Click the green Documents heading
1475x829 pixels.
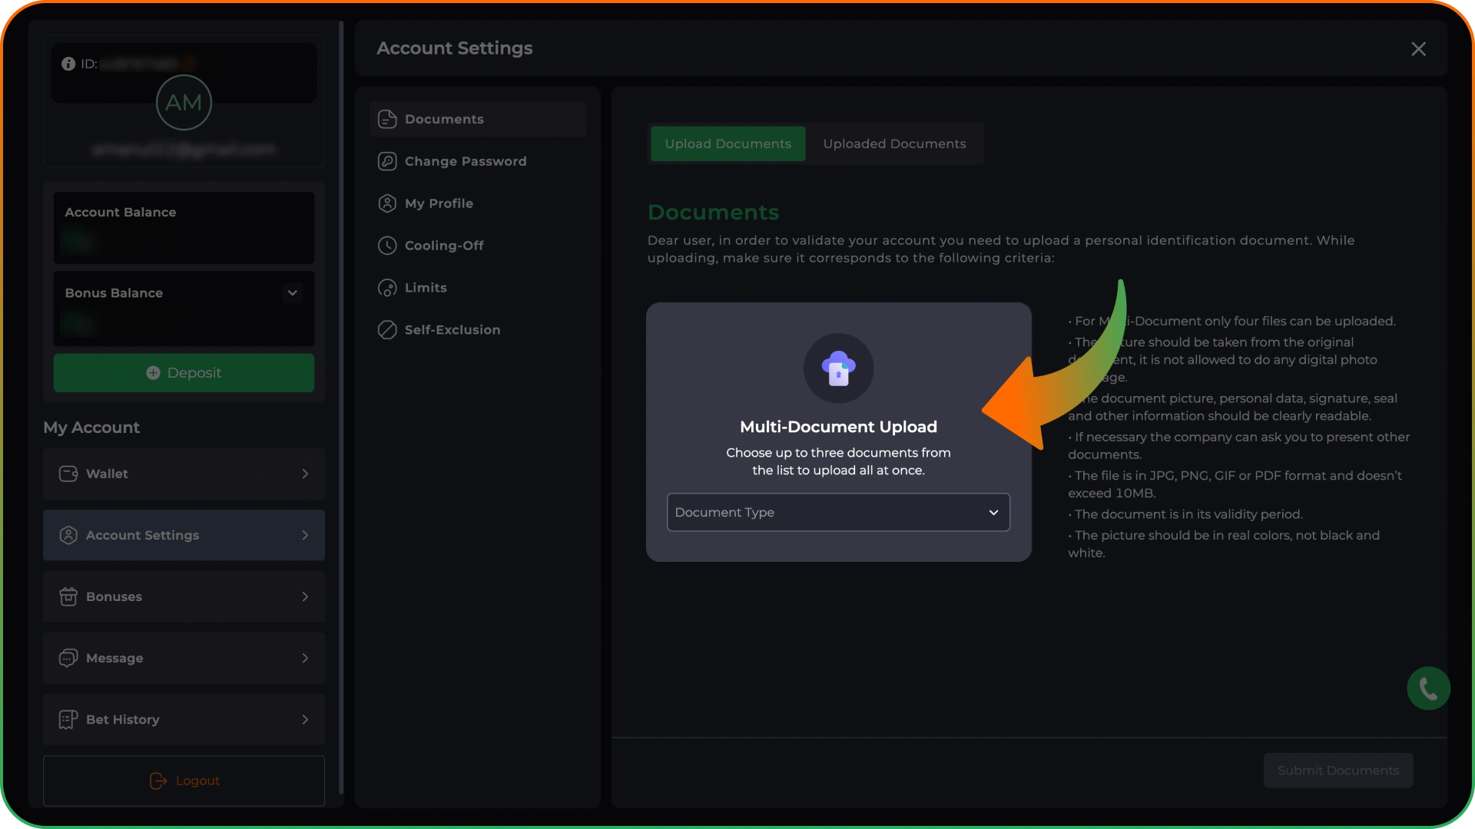point(713,213)
